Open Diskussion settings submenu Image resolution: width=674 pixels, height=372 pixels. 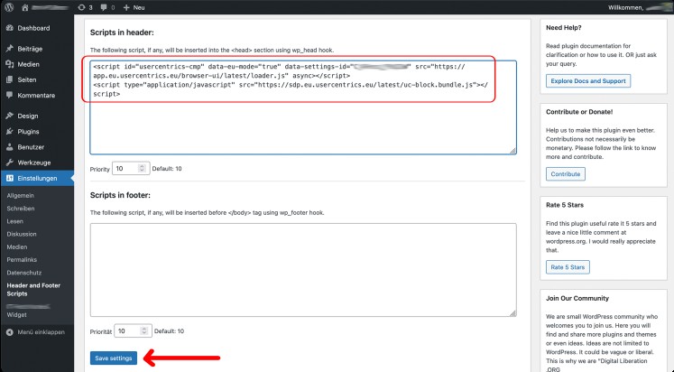pyautogui.click(x=22, y=234)
